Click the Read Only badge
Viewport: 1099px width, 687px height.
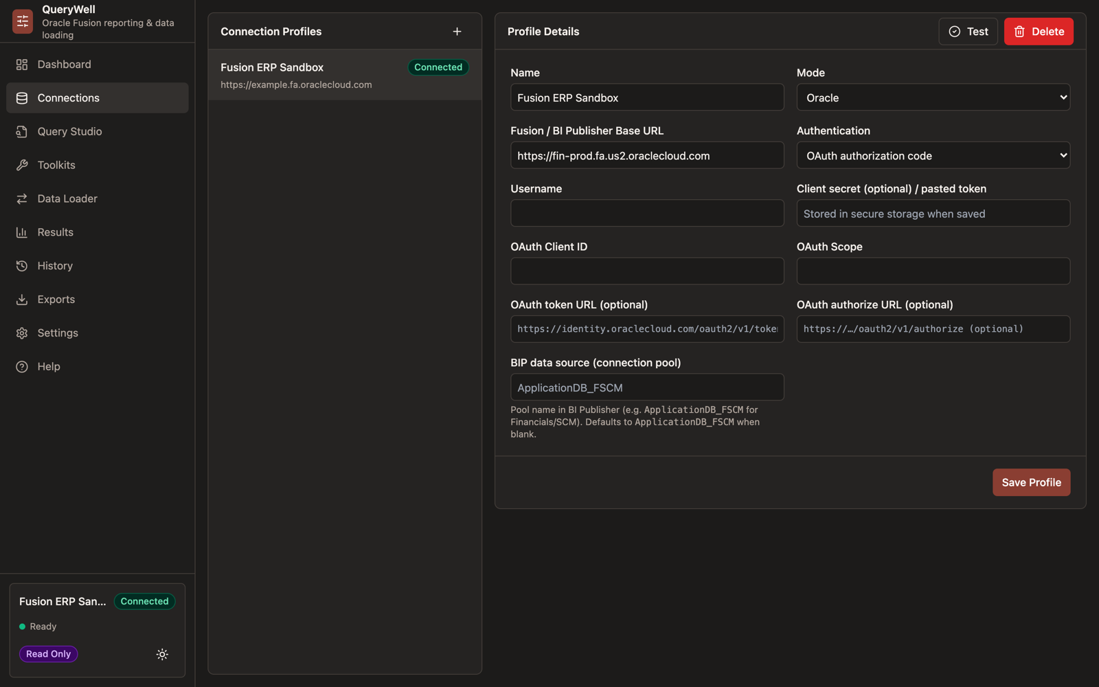click(48, 654)
